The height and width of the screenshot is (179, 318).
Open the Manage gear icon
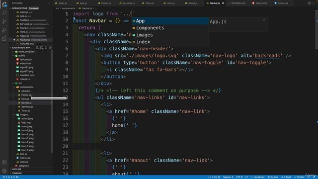click(x=4, y=171)
